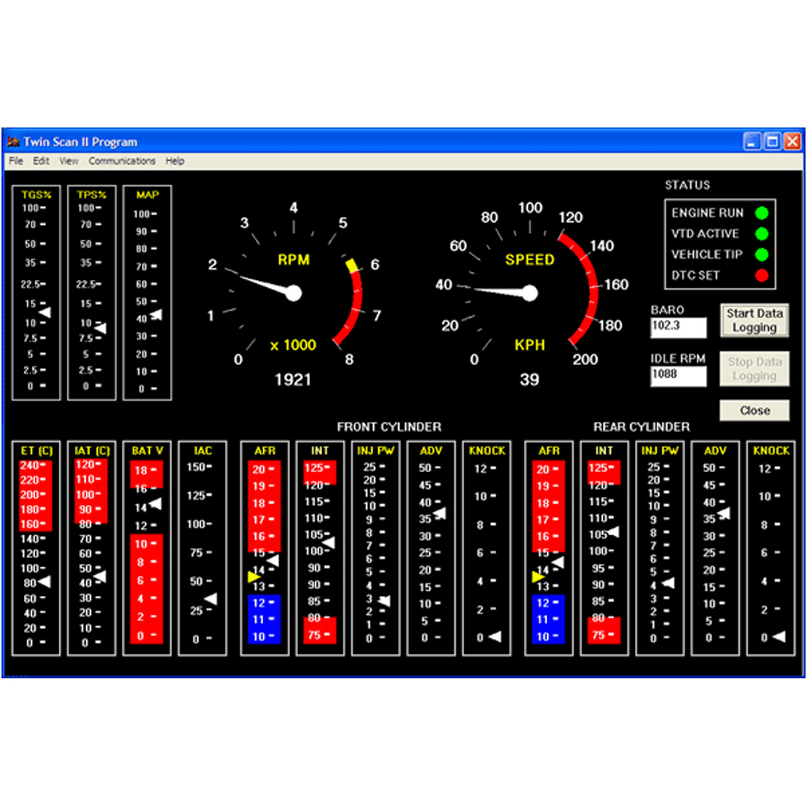Click the IAC bar gauge pointer
The image size is (807, 807).
[x=211, y=599]
